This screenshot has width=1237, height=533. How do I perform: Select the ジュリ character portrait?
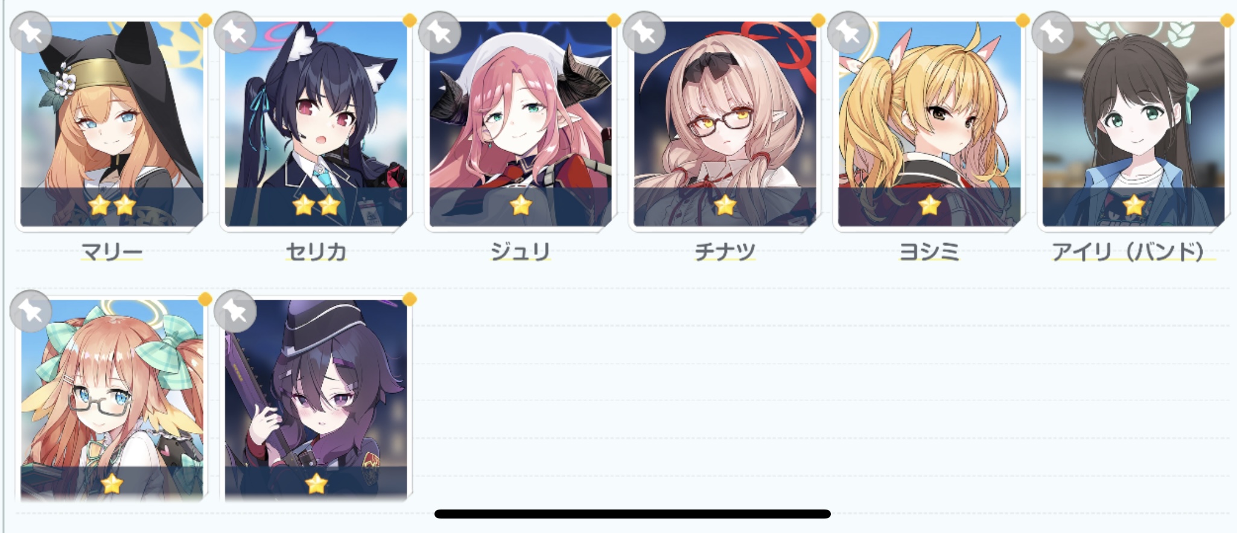point(520,124)
